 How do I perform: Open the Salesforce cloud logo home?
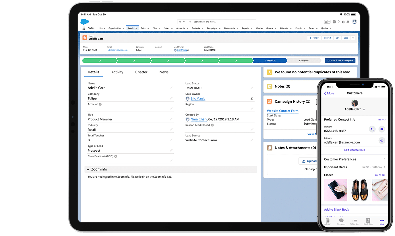pyautogui.click(x=85, y=22)
